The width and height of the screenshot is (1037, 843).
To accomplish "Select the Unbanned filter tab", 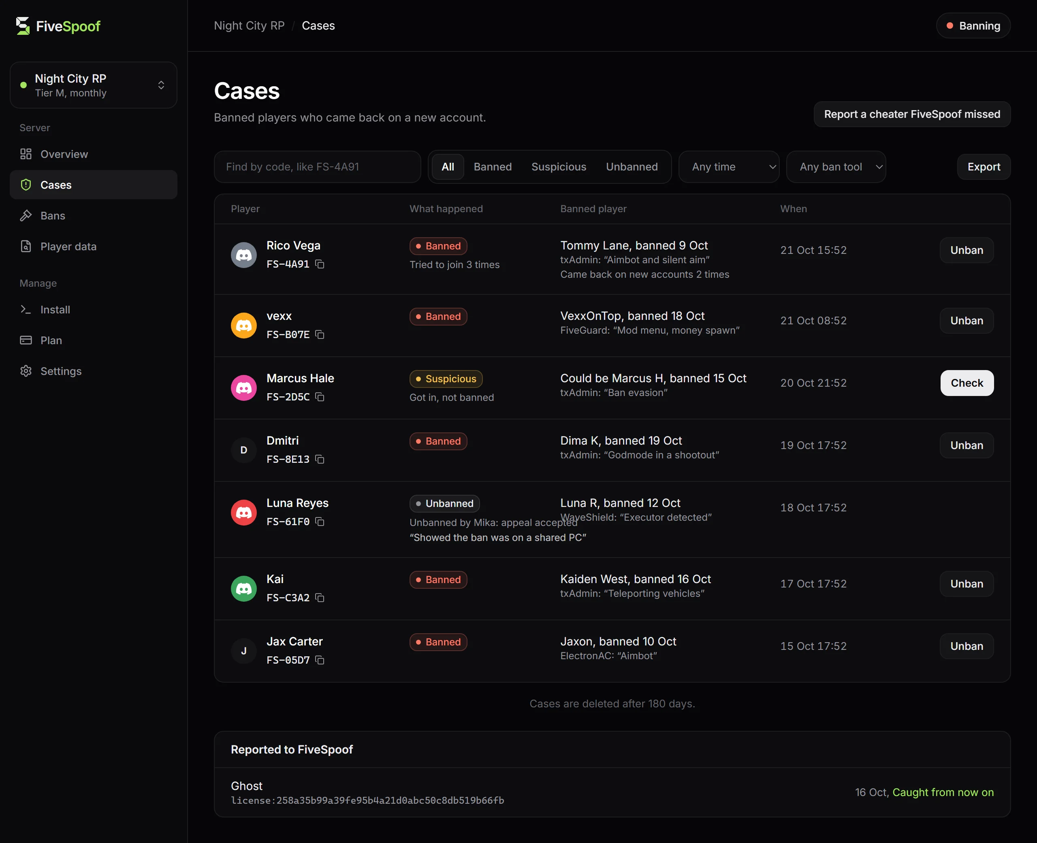I will tap(632, 166).
